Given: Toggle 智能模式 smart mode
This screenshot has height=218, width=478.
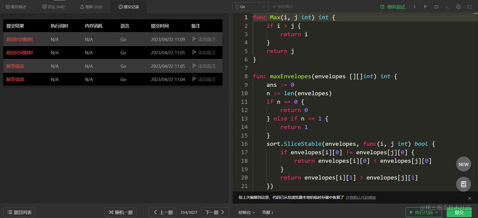Looking at the screenshot, I should (283, 7).
